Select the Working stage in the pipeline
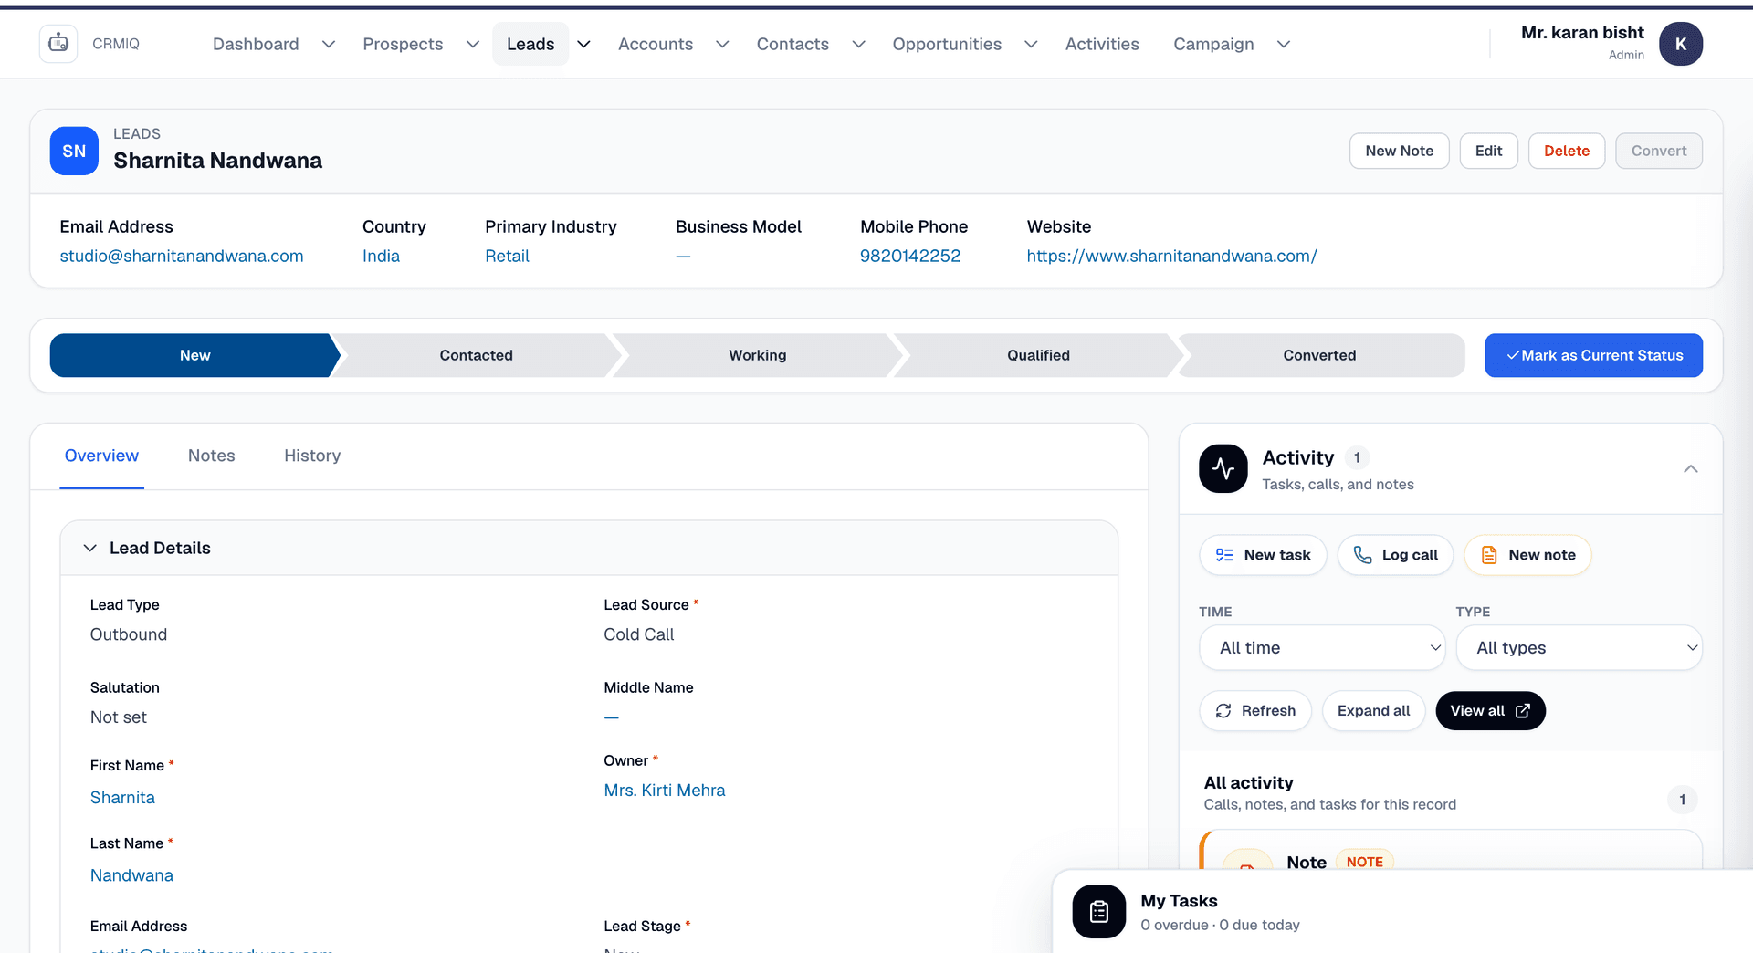 click(757, 355)
